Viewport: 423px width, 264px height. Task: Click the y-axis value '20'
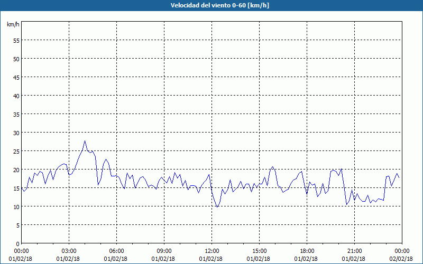(16, 169)
